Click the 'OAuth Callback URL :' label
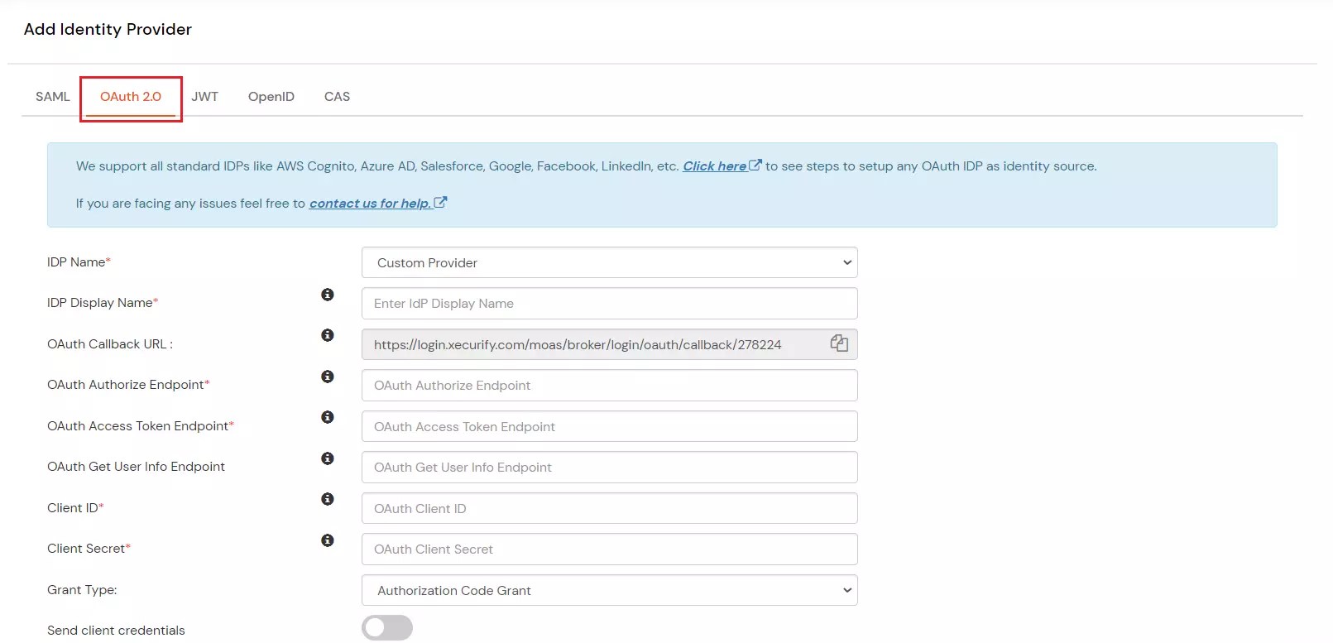 click(110, 344)
